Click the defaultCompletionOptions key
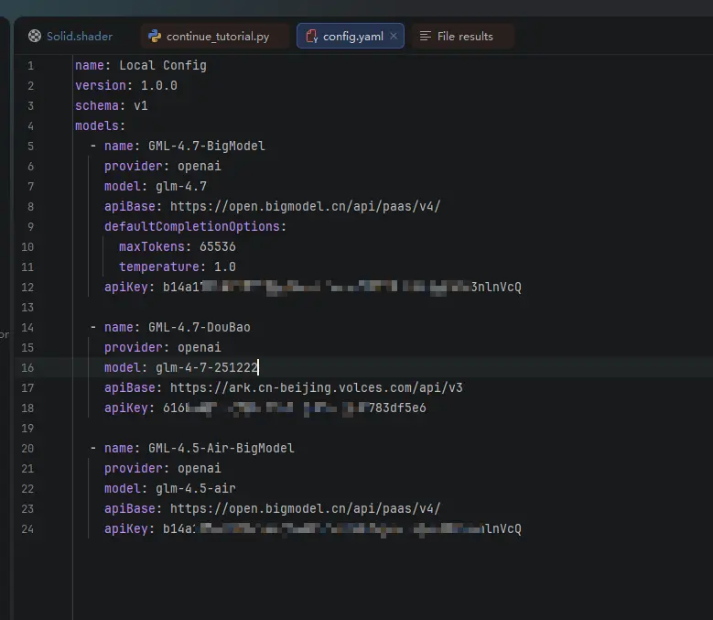This screenshot has height=620, width=713. tap(195, 226)
